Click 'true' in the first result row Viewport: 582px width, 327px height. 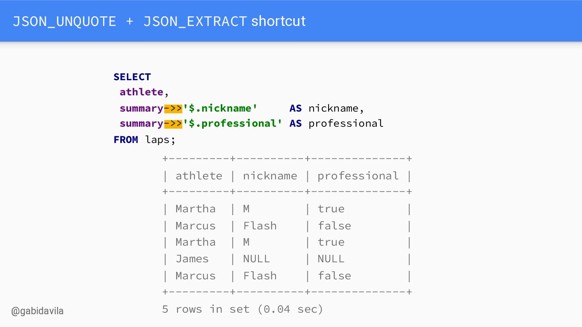click(331, 209)
